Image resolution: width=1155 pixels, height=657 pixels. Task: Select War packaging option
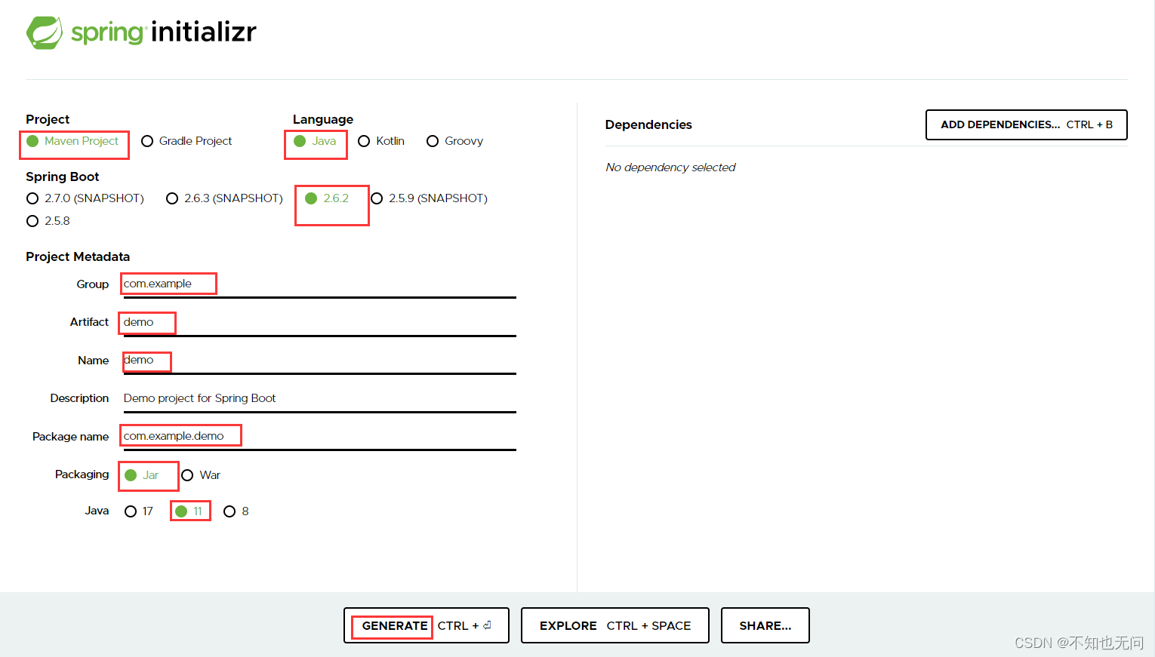pos(201,475)
